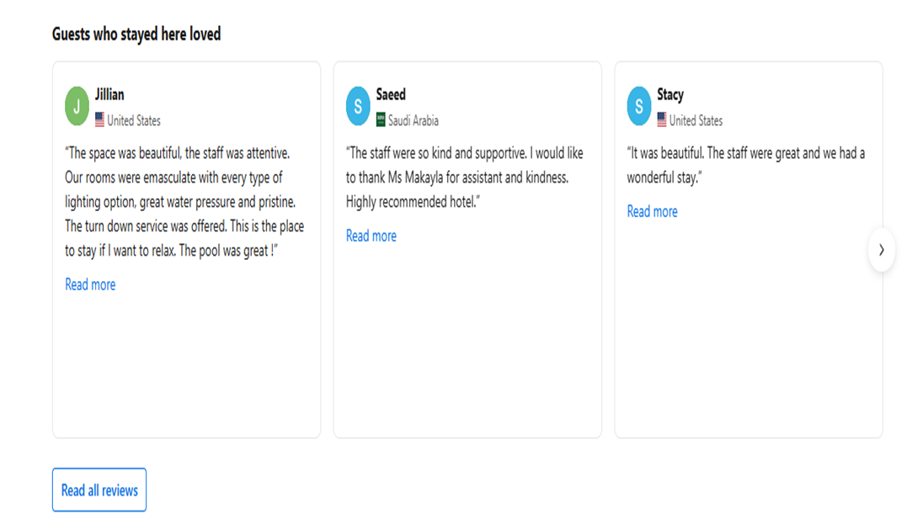Click Saeed's review mentioning Ms Makayla

[x=464, y=178]
